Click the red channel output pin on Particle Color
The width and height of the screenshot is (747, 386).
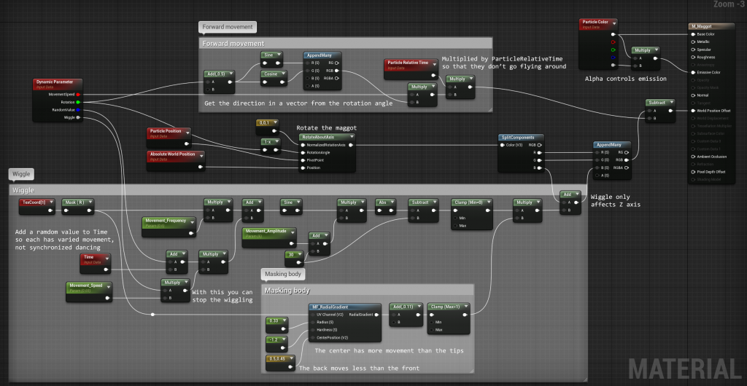613,42
